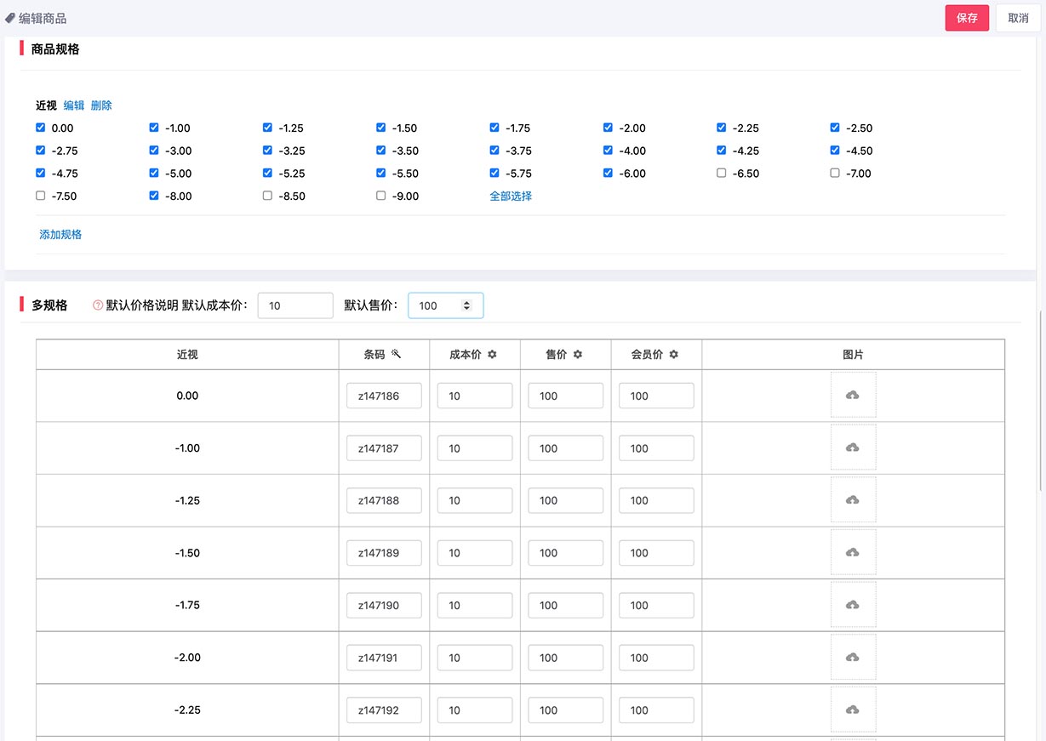Upload image for the -2.25 row
The height and width of the screenshot is (741, 1046).
click(853, 710)
